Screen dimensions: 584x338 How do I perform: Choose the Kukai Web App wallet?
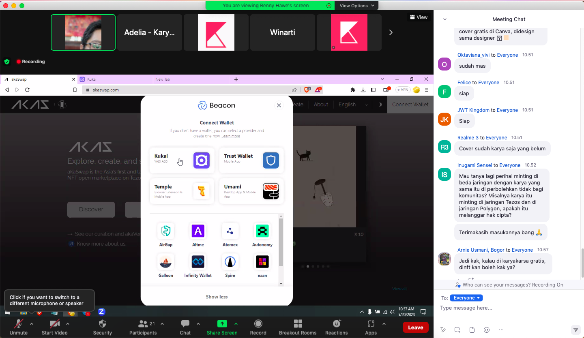182,160
